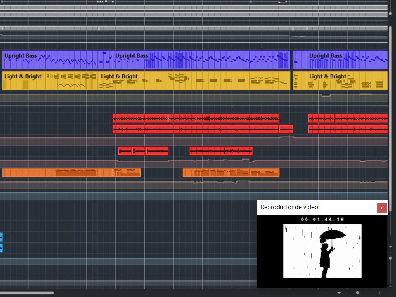Select the long middle Upright Bass clip
The image size is (396, 297).
202,60
